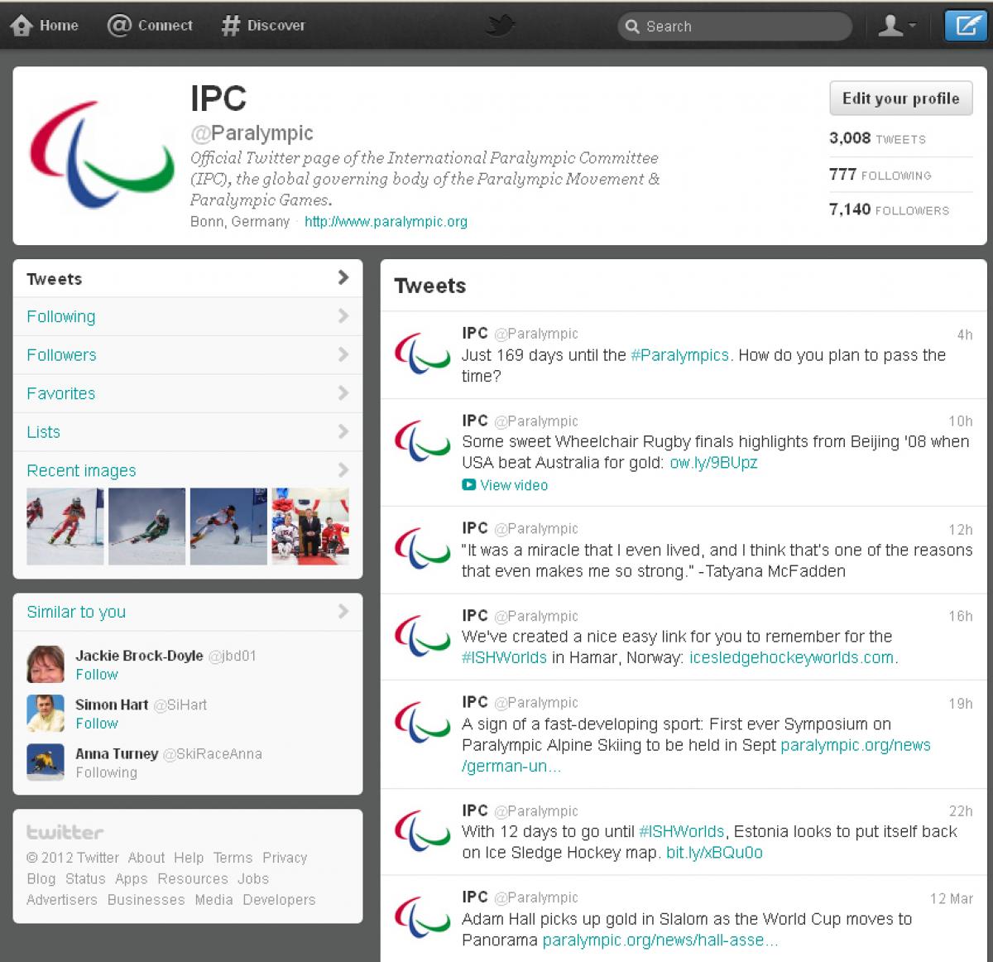
Task: Open the 7,140 followers count
Action: pos(889,209)
